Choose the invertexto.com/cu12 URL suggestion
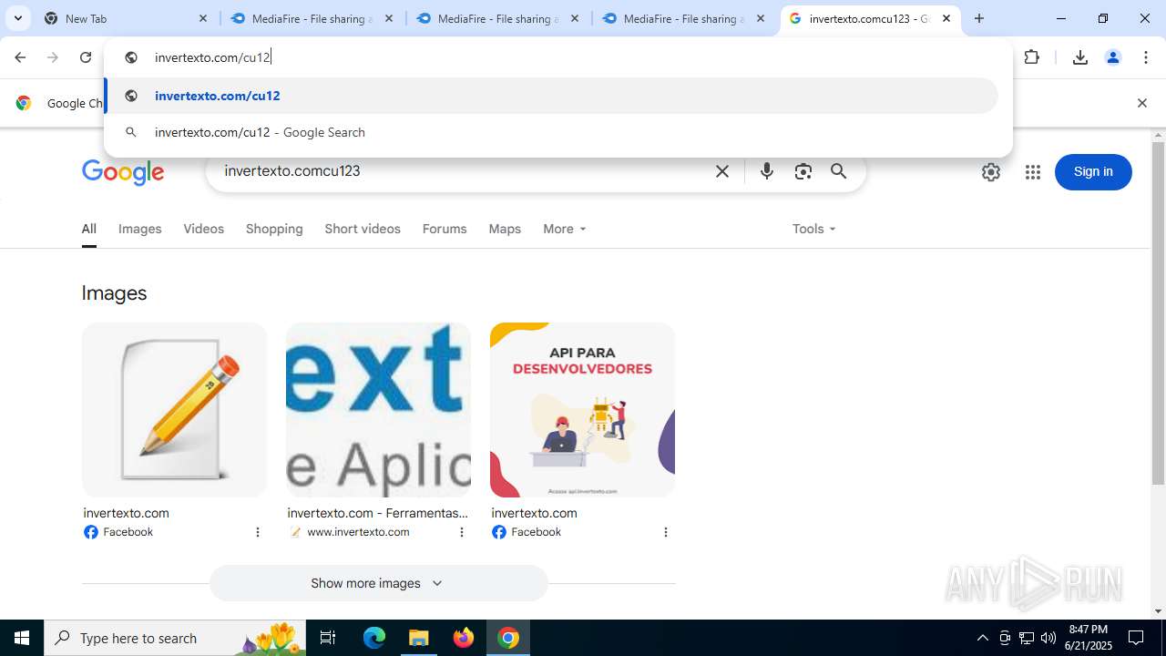This screenshot has width=1166, height=656. tap(552, 96)
